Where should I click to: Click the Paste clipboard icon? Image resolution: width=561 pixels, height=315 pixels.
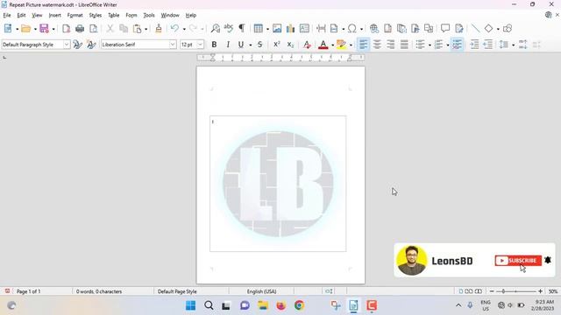point(137,29)
